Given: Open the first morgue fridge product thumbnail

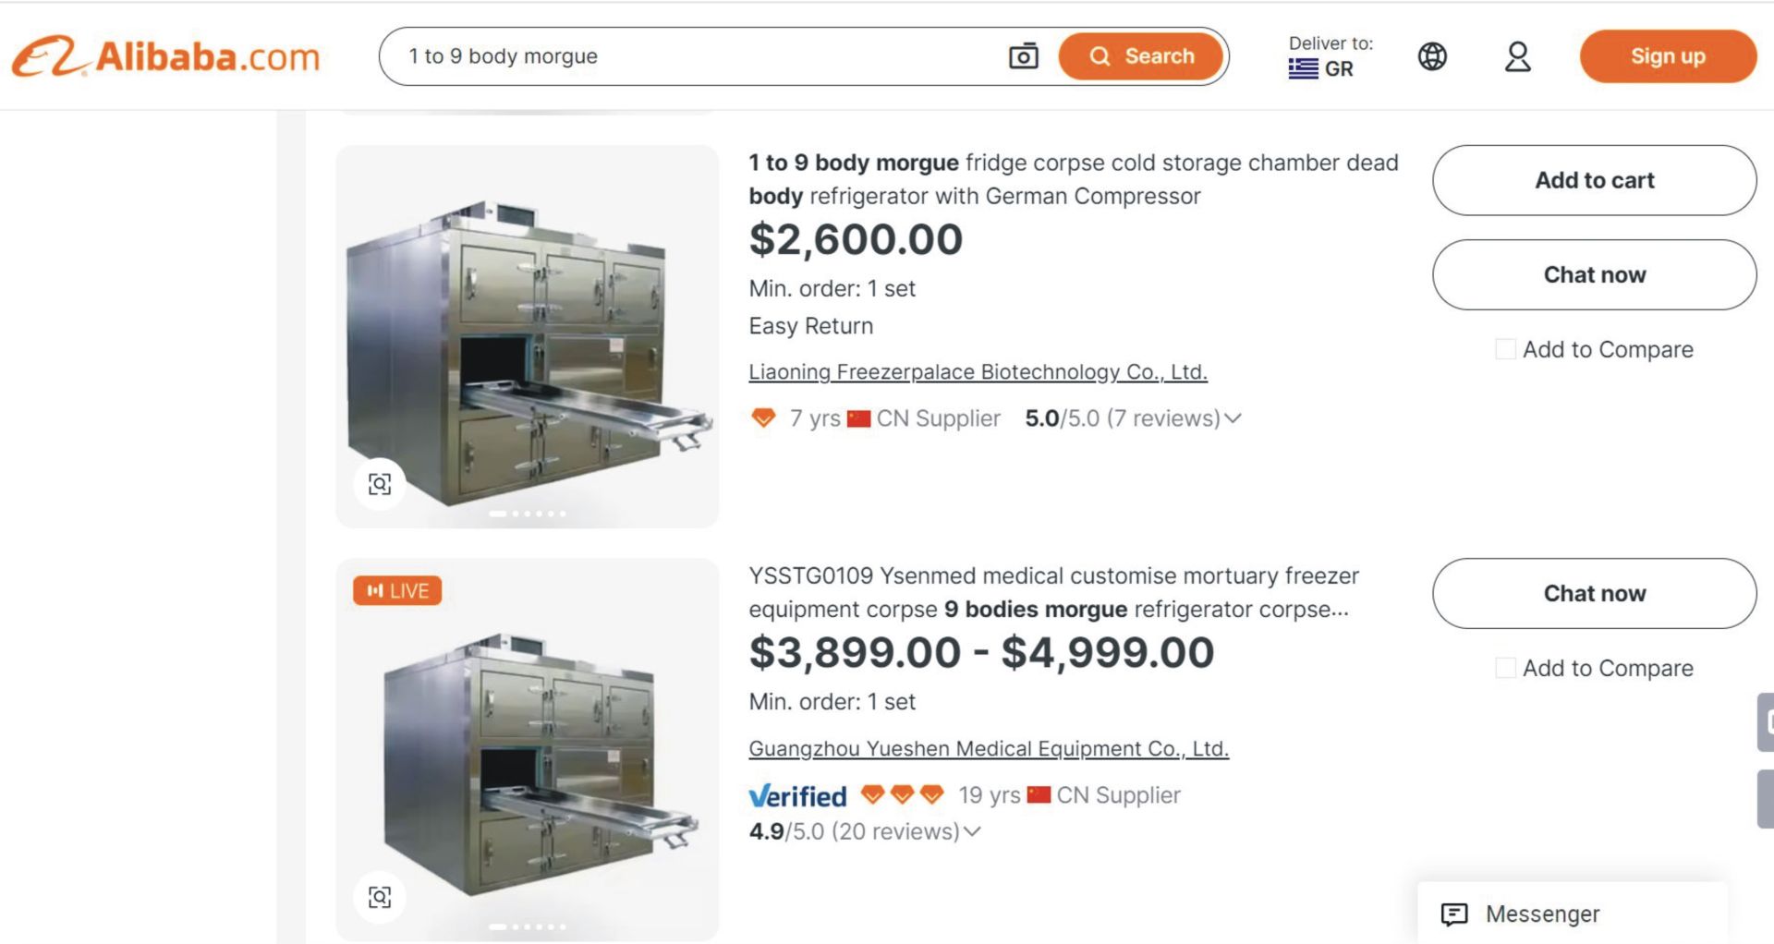Looking at the screenshot, I should [x=527, y=337].
